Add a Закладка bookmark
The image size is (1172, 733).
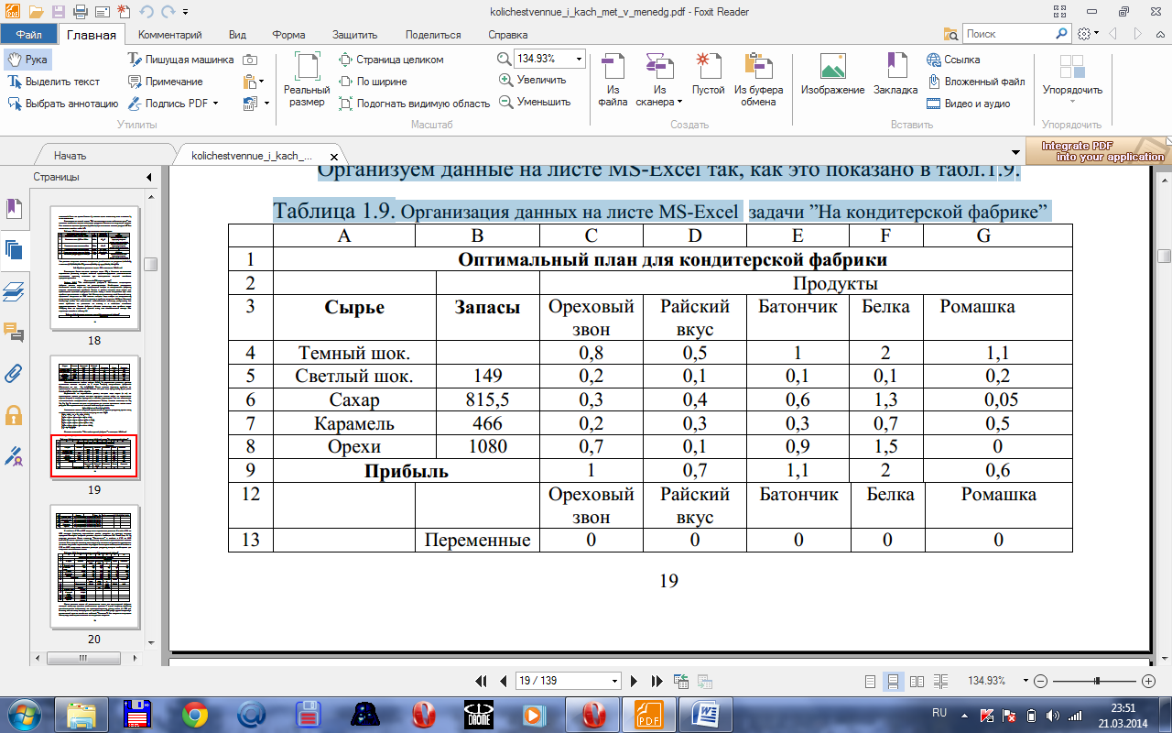click(x=895, y=75)
